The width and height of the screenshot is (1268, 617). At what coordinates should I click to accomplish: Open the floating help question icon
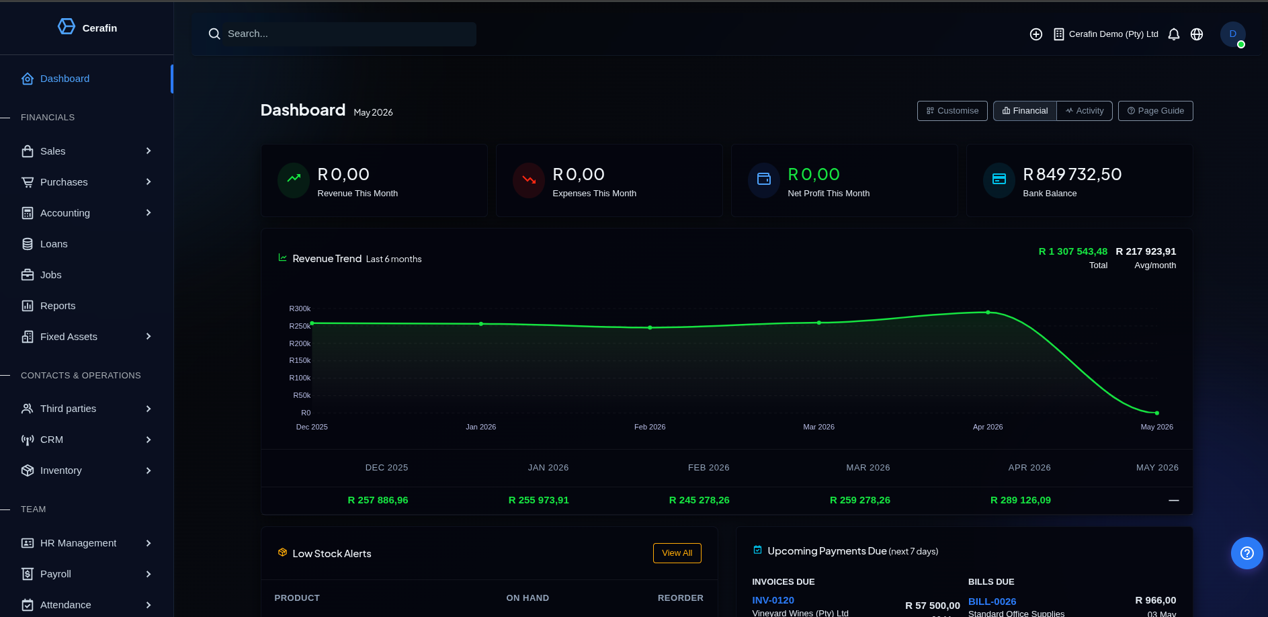[x=1247, y=553]
